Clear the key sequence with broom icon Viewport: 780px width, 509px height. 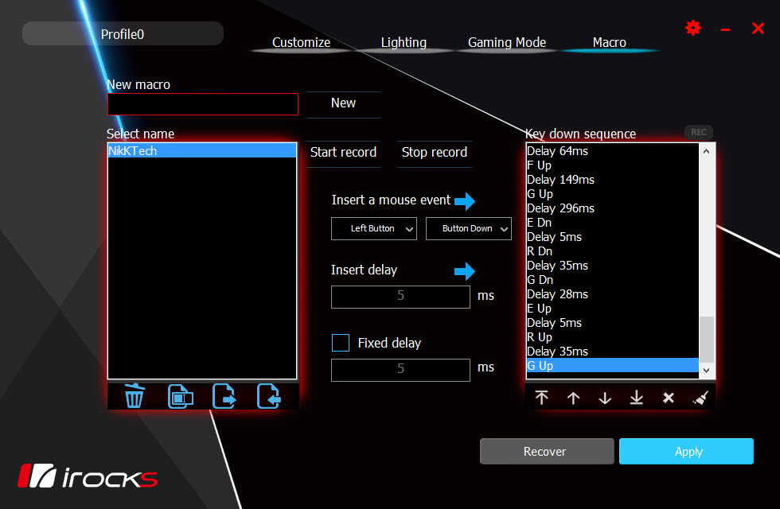tap(700, 398)
